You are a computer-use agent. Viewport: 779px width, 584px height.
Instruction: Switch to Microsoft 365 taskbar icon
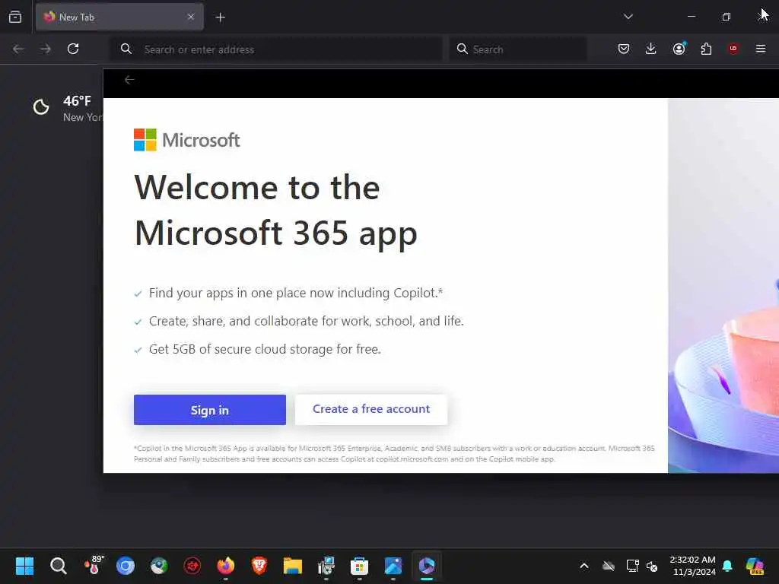tap(427, 566)
